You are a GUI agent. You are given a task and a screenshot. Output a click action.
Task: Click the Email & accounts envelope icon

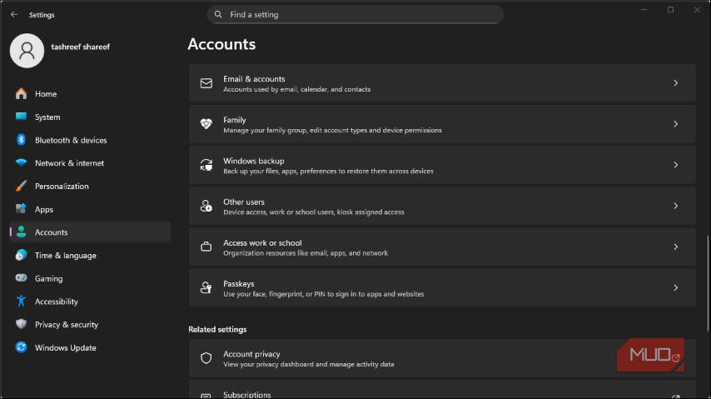206,83
